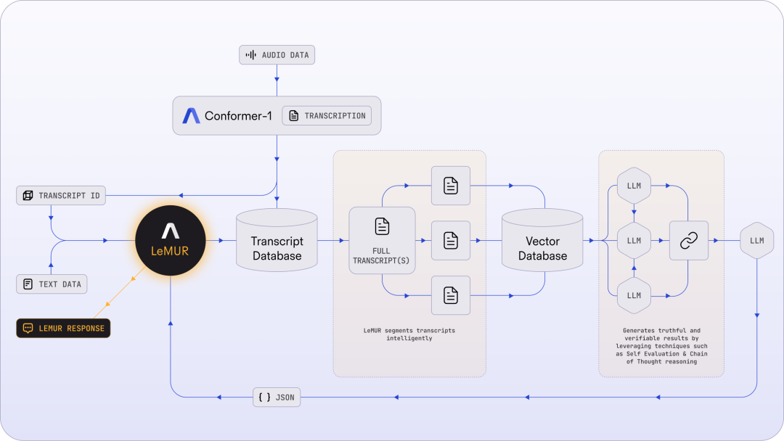This screenshot has height=441, width=784.
Task: Click the FULL TRANSCRIPT(S) document box
Action: (x=382, y=240)
